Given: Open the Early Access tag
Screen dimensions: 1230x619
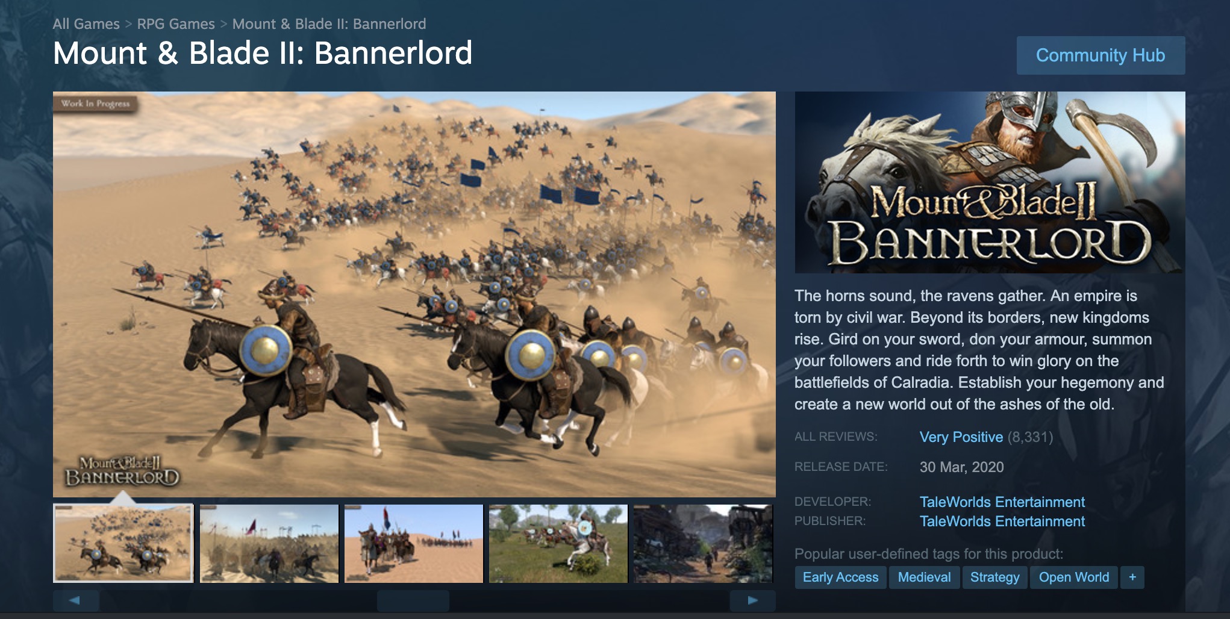Looking at the screenshot, I should click(x=840, y=577).
